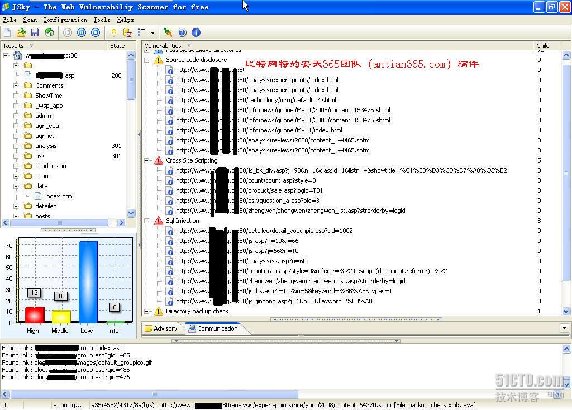Click the Communication tab icon

click(x=192, y=328)
